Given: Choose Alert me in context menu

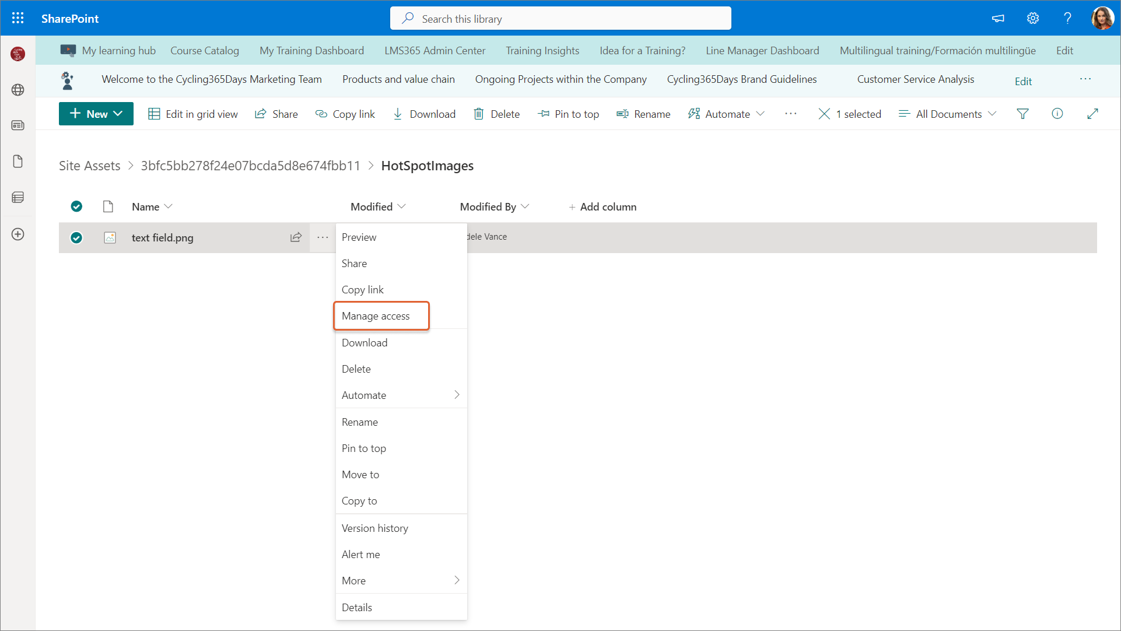Looking at the screenshot, I should [401, 554].
